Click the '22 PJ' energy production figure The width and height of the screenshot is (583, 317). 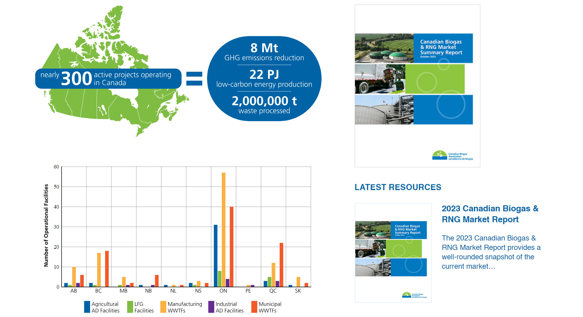pos(264,74)
